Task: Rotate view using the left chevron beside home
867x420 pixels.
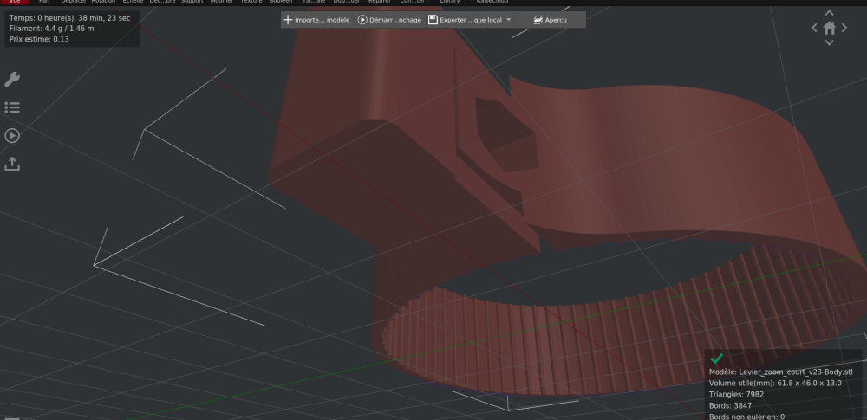Action: tap(814, 28)
